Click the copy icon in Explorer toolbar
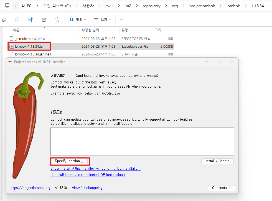Screen dimensions: 272x201 click(x=4, y=20)
